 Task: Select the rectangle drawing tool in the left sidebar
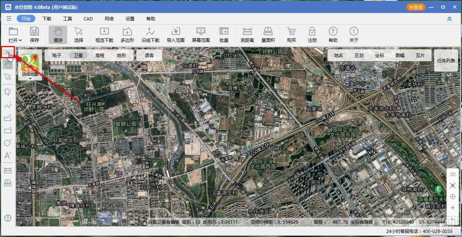[7, 130]
